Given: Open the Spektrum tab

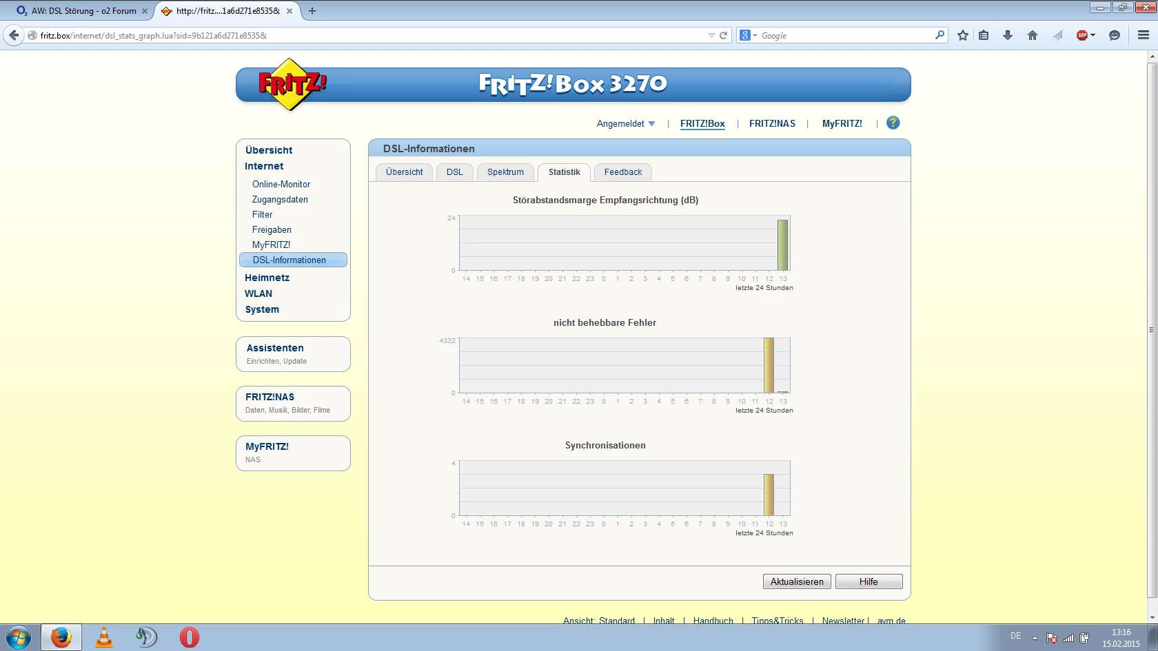Looking at the screenshot, I should 505,172.
